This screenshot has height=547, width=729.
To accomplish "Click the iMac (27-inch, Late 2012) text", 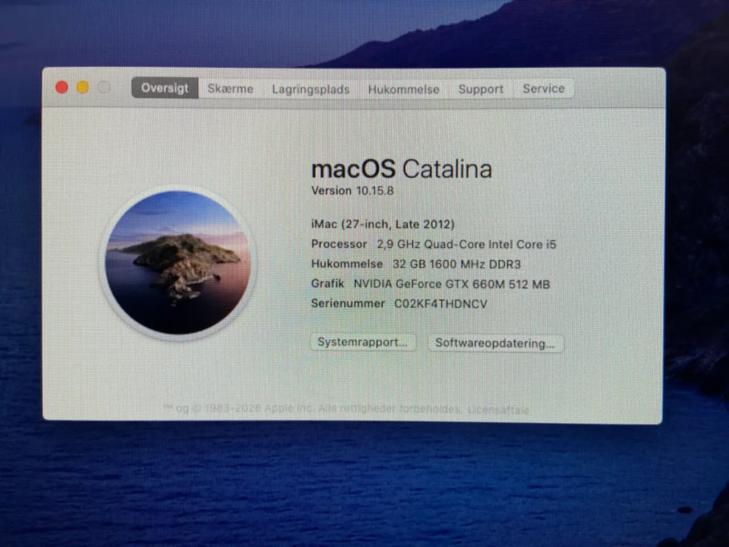I will 383,224.
